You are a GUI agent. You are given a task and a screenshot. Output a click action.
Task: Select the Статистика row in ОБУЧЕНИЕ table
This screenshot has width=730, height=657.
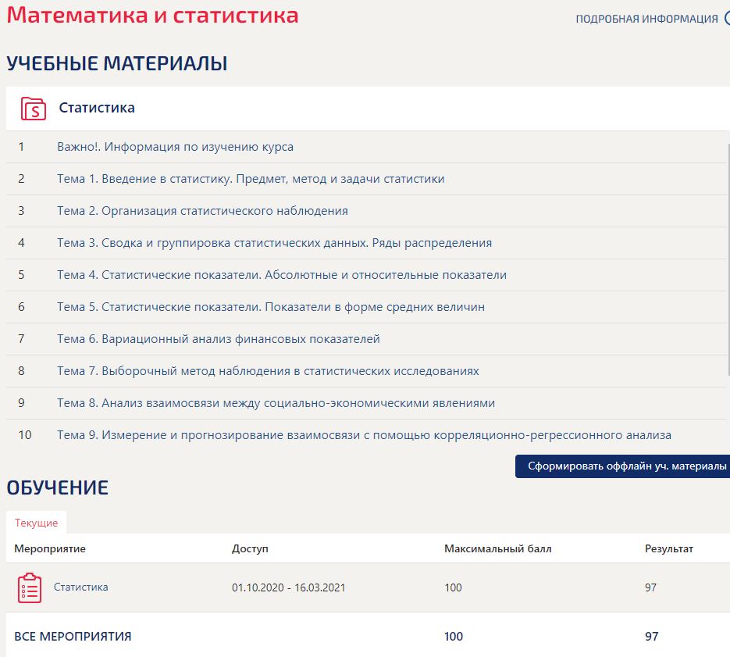80,587
